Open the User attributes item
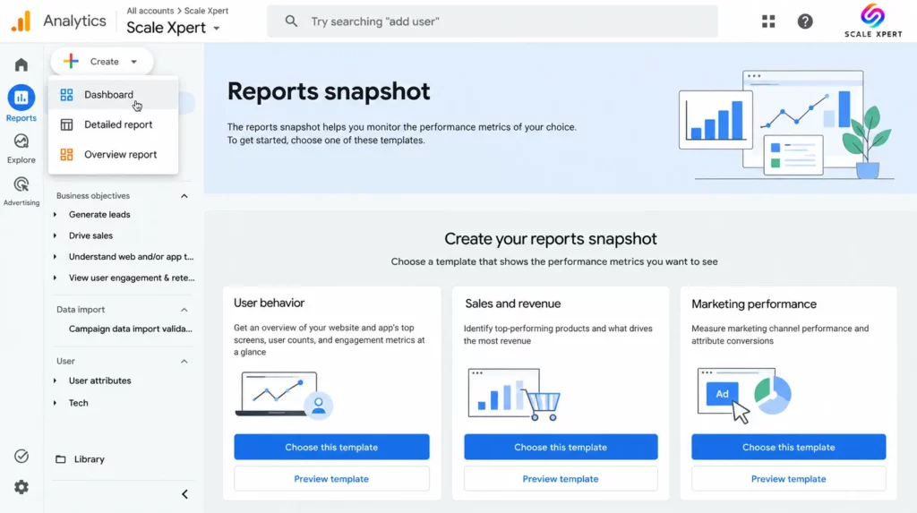 pos(100,380)
